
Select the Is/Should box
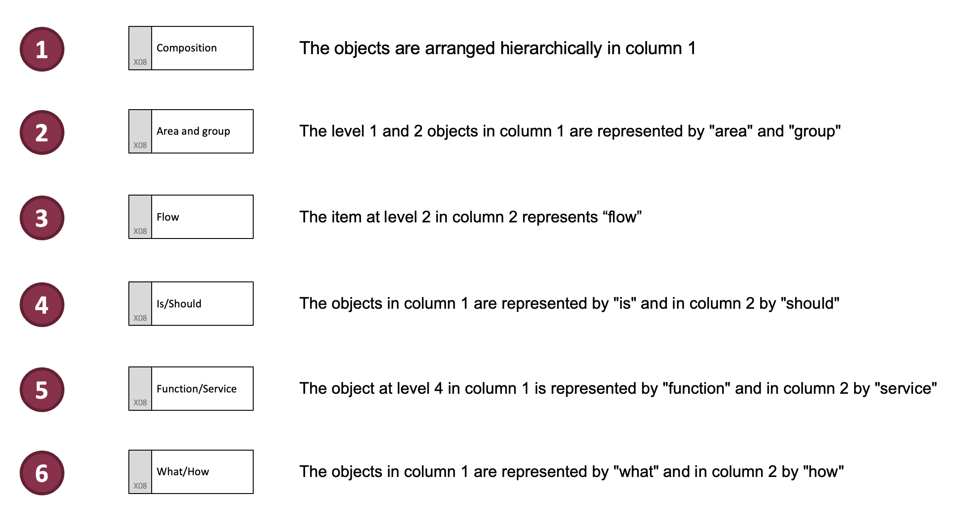pos(191,304)
